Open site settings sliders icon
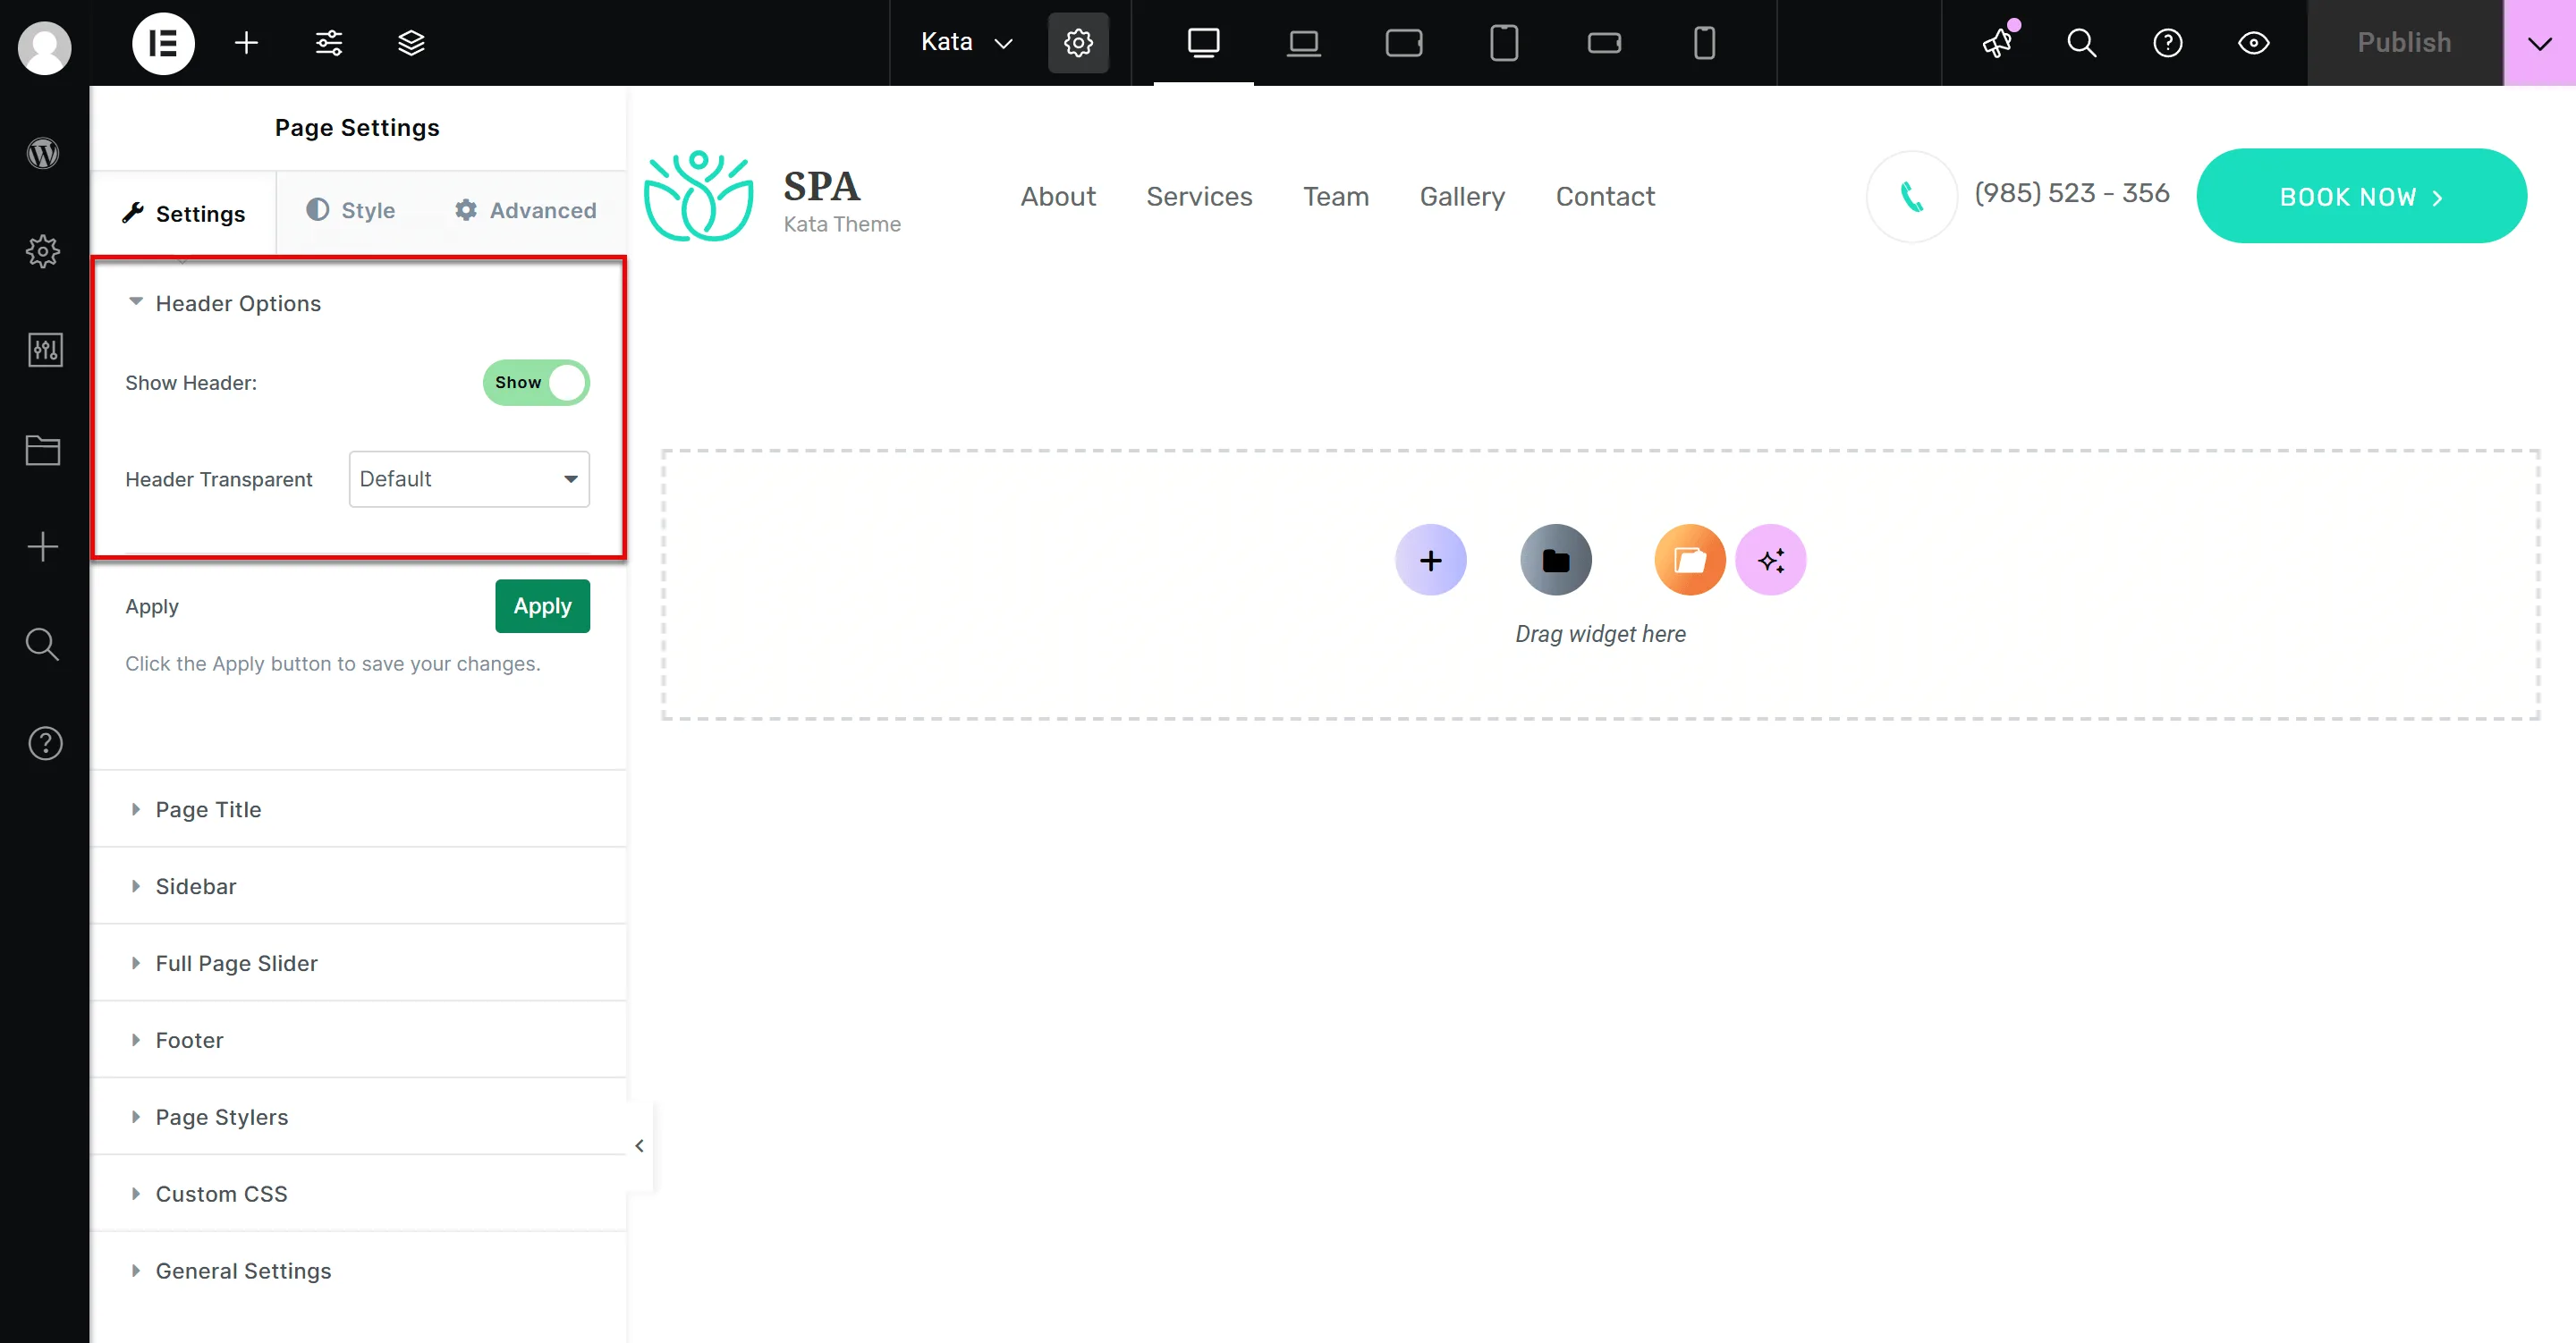The height and width of the screenshot is (1343, 2576). point(329,43)
